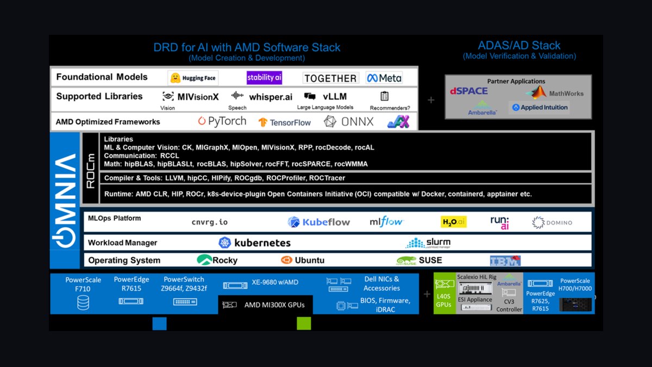Click the Meta logo

point(384,78)
